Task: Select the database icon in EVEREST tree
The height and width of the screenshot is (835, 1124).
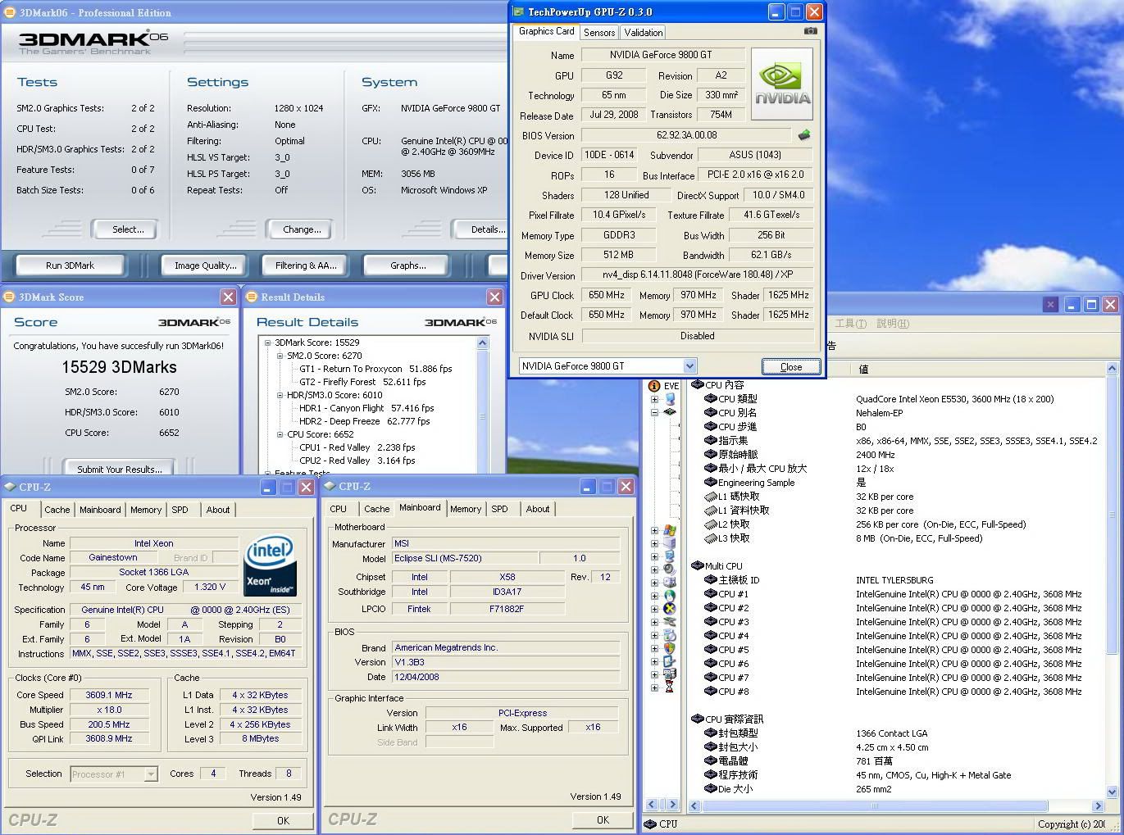Action: click(670, 674)
